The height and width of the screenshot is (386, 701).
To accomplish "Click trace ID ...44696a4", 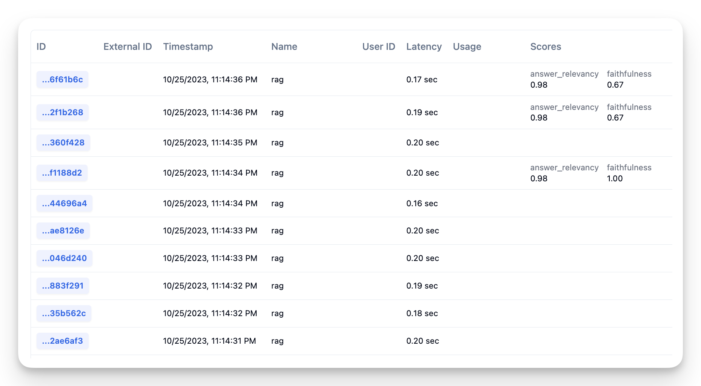I will [x=64, y=204].
